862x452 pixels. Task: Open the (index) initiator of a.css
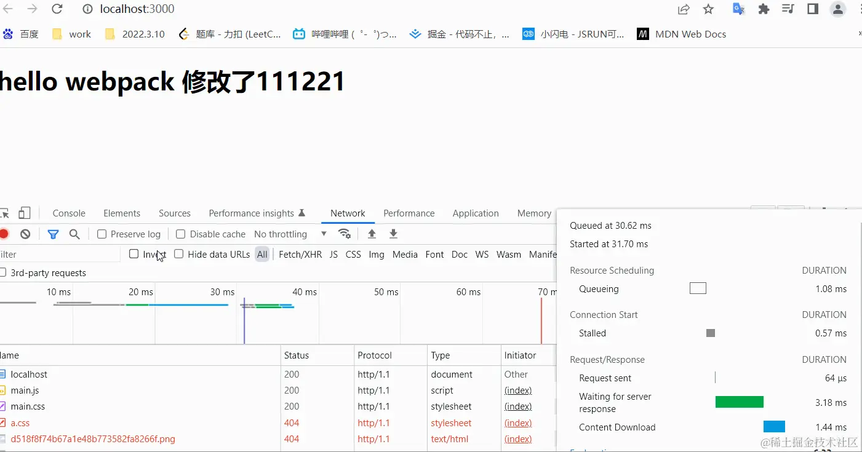[518, 423]
